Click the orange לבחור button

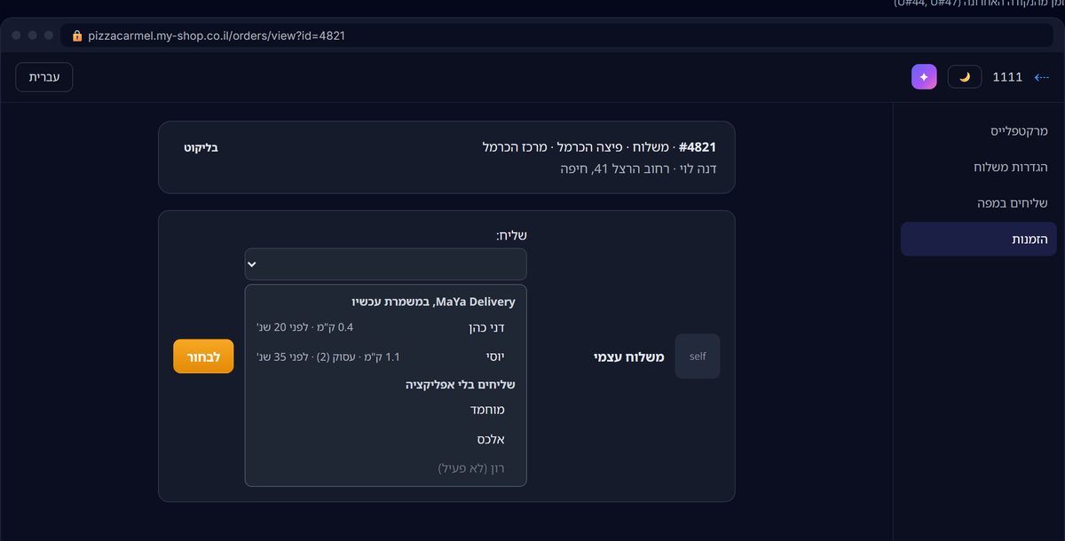(x=203, y=357)
